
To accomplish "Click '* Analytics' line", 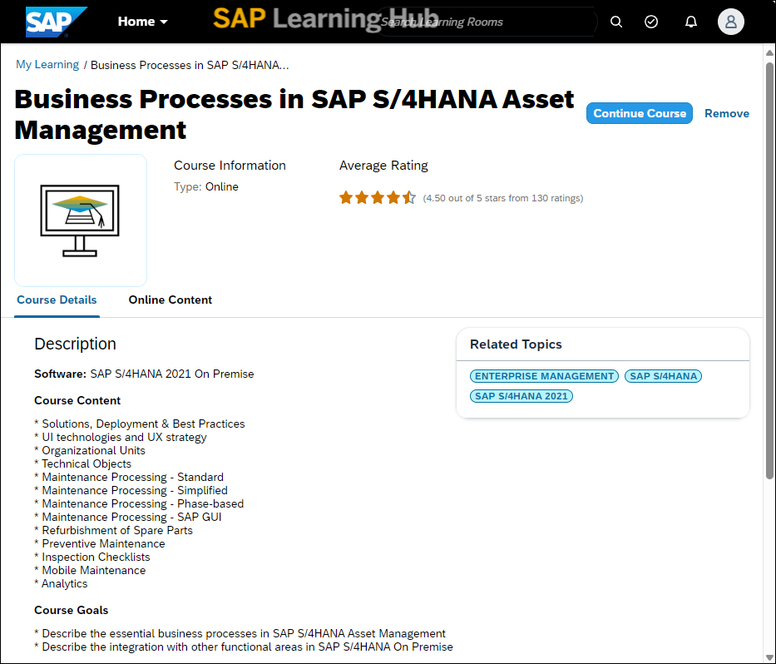I will [x=61, y=584].
